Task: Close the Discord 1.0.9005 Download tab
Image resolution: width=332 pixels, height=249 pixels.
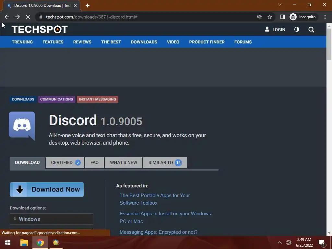Action: coord(75,6)
